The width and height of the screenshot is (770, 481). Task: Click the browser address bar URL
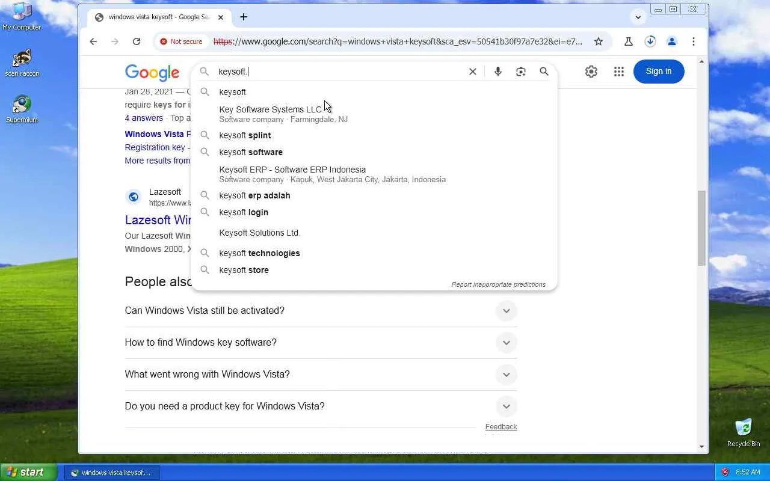398,41
